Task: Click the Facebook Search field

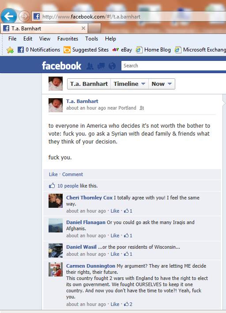Action: [x=173, y=66]
